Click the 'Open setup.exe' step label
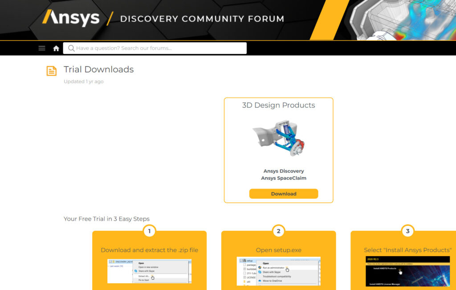The width and height of the screenshot is (456, 290). (x=278, y=250)
